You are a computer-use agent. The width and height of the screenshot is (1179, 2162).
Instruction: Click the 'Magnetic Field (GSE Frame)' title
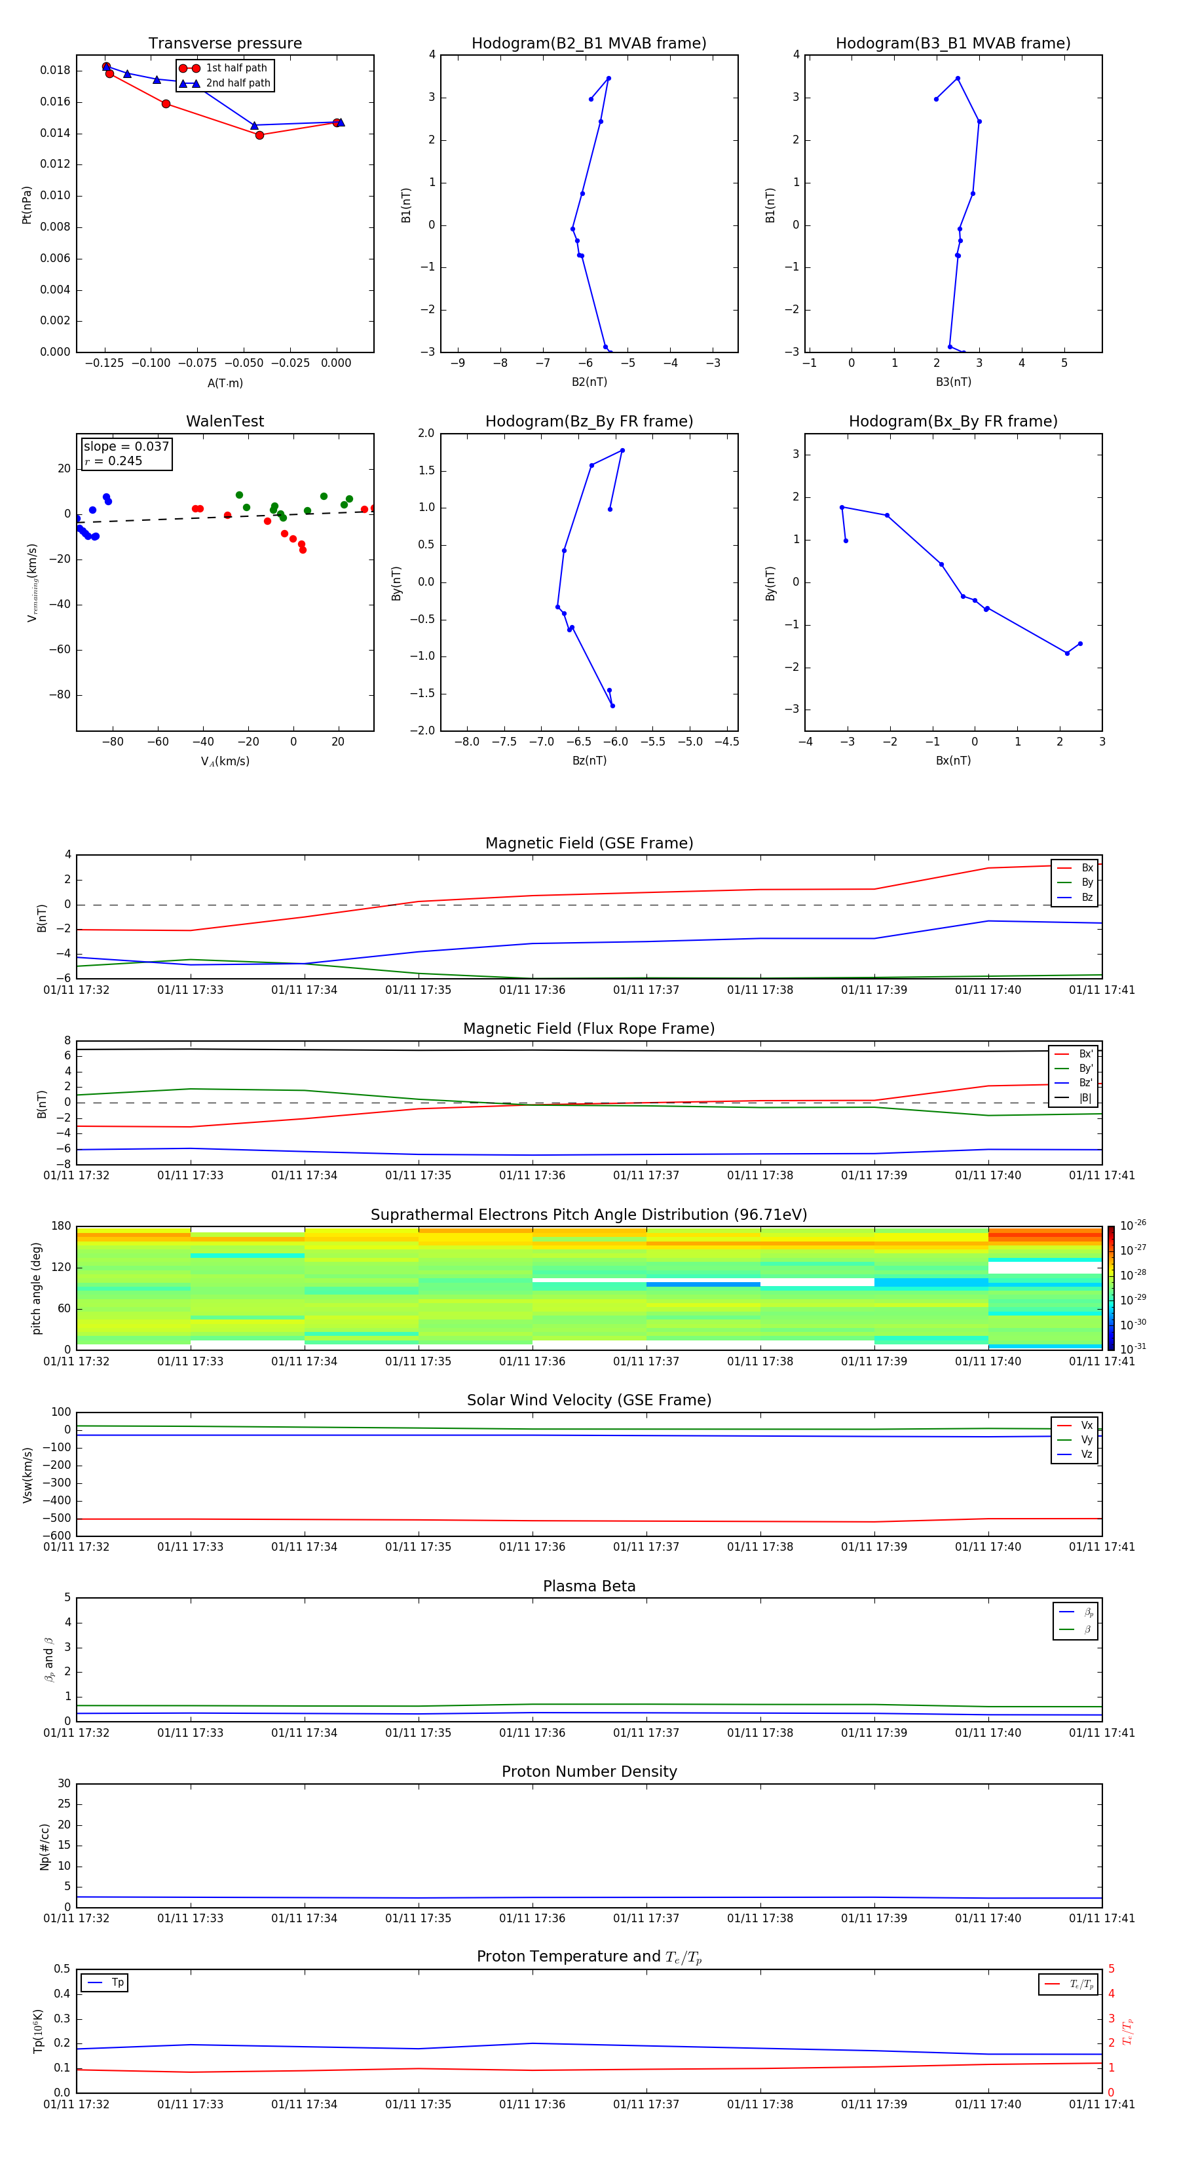pyautogui.click(x=589, y=843)
